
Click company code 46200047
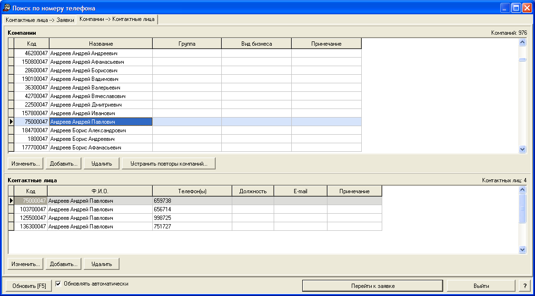click(x=32, y=53)
